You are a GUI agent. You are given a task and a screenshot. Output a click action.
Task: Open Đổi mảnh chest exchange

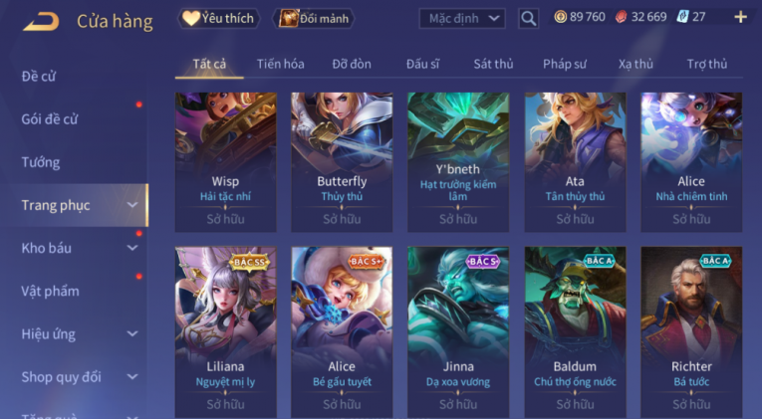pyautogui.click(x=315, y=19)
